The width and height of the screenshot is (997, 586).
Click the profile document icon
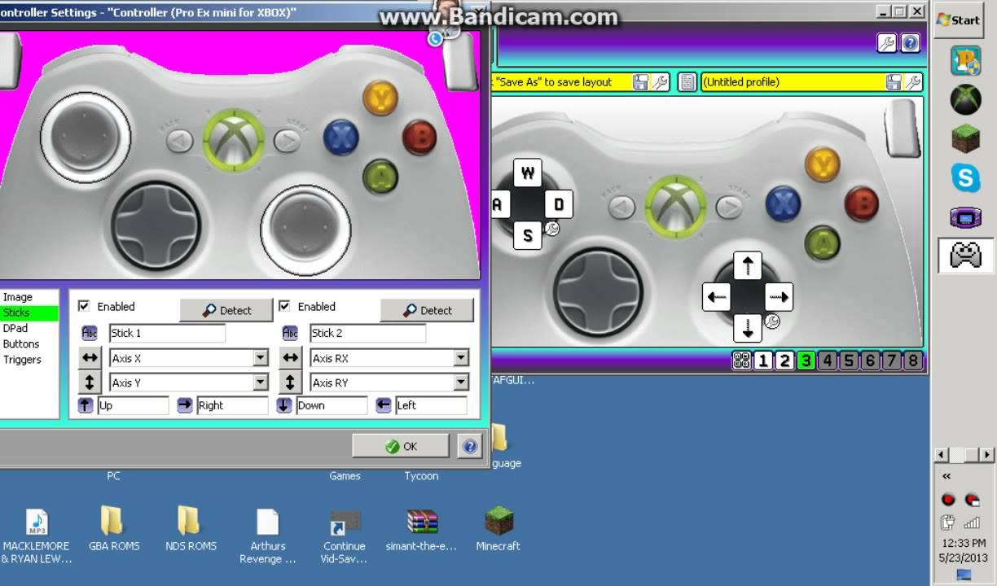(x=687, y=81)
